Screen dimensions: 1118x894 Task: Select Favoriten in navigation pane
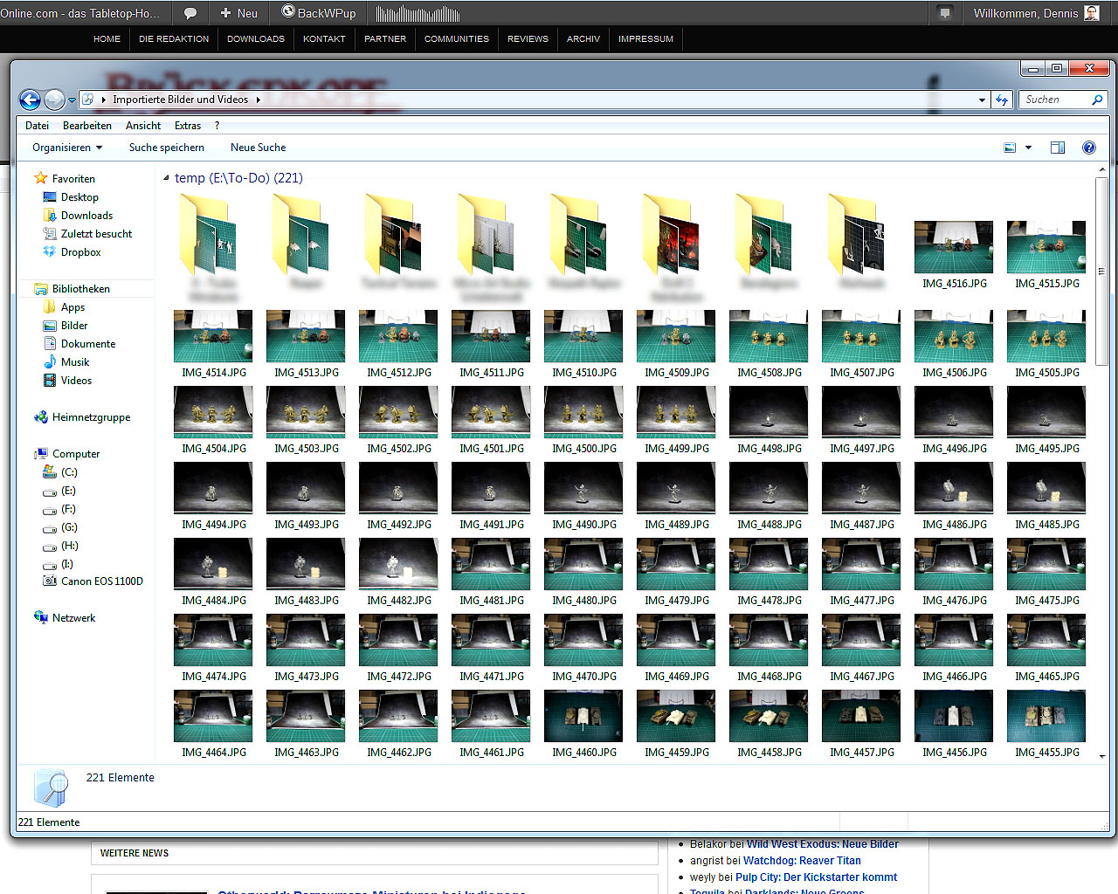[73, 179]
